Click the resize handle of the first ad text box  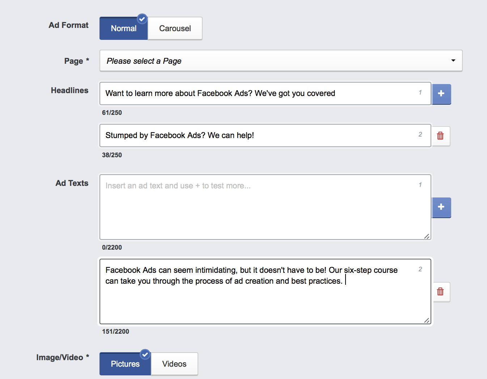(427, 236)
